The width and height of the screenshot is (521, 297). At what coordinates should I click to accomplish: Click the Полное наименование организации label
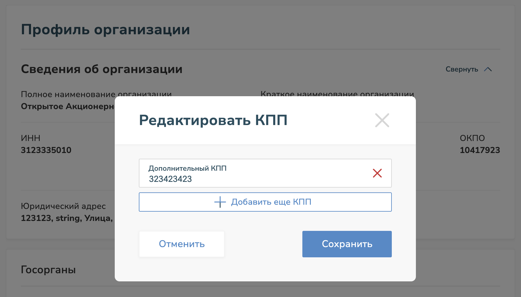(96, 94)
